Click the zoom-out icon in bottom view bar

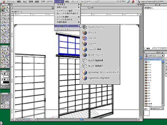(x=20, y=119)
